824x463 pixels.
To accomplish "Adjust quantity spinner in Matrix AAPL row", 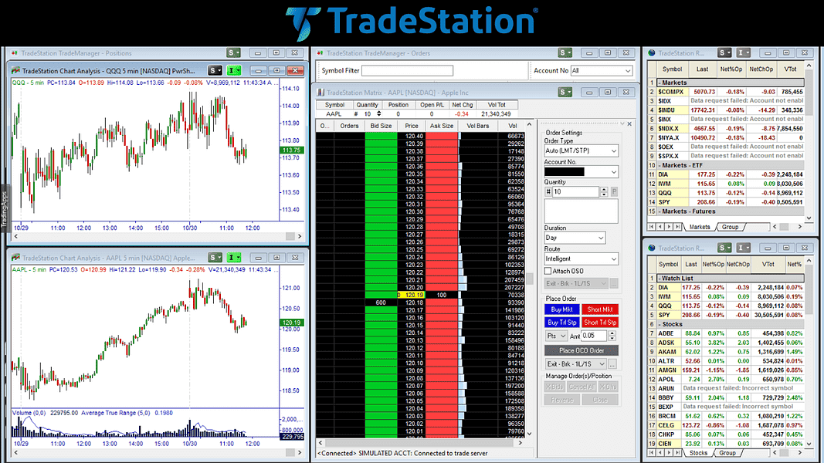I will [379, 114].
